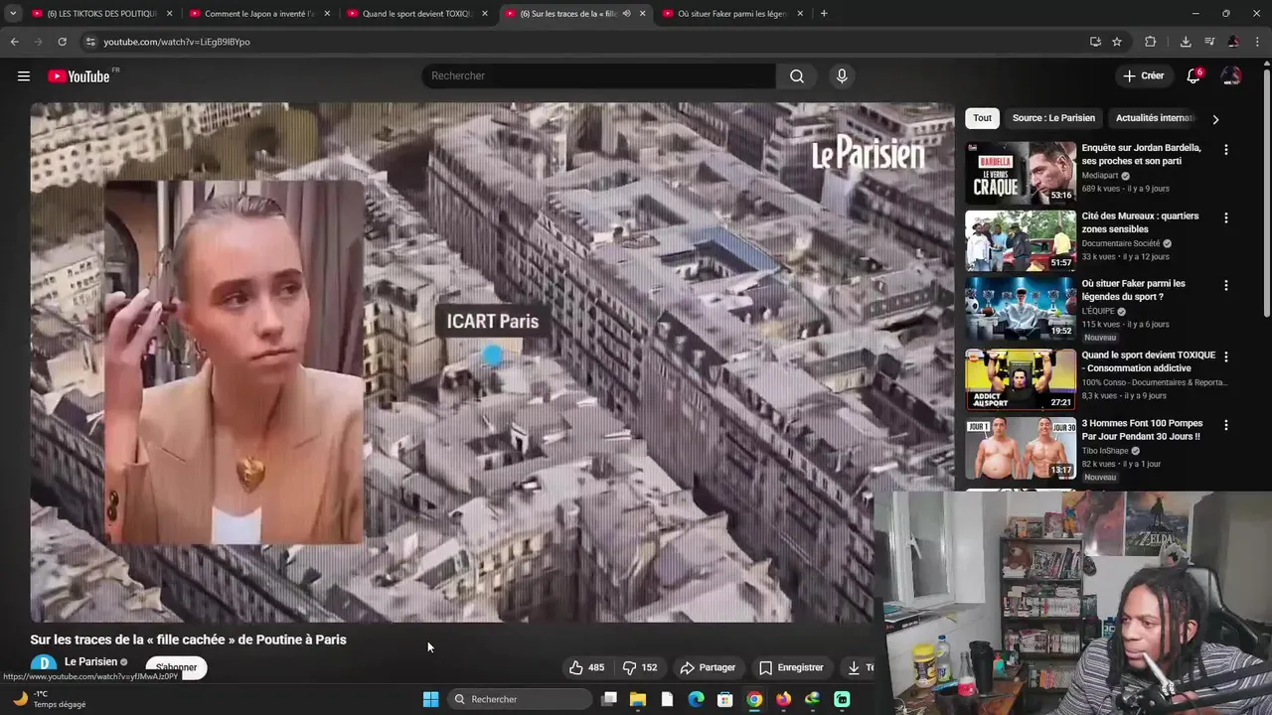The image size is (1272, 715).
Task: Select the Source : Le Parisien chip
Action: (x=1053, y=118)
